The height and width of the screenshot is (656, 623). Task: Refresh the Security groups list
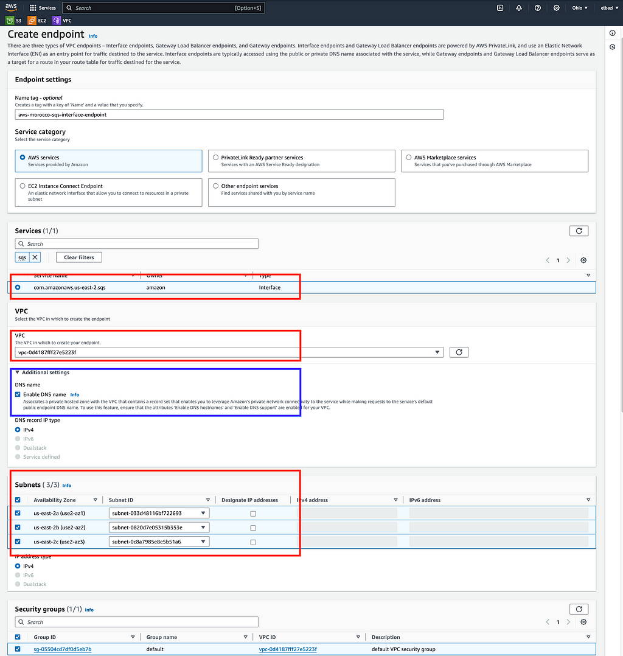[x=579, y=609]
